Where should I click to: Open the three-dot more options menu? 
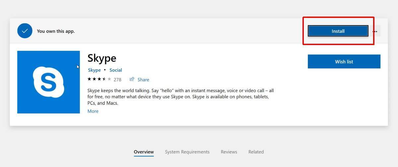[375, 31]
